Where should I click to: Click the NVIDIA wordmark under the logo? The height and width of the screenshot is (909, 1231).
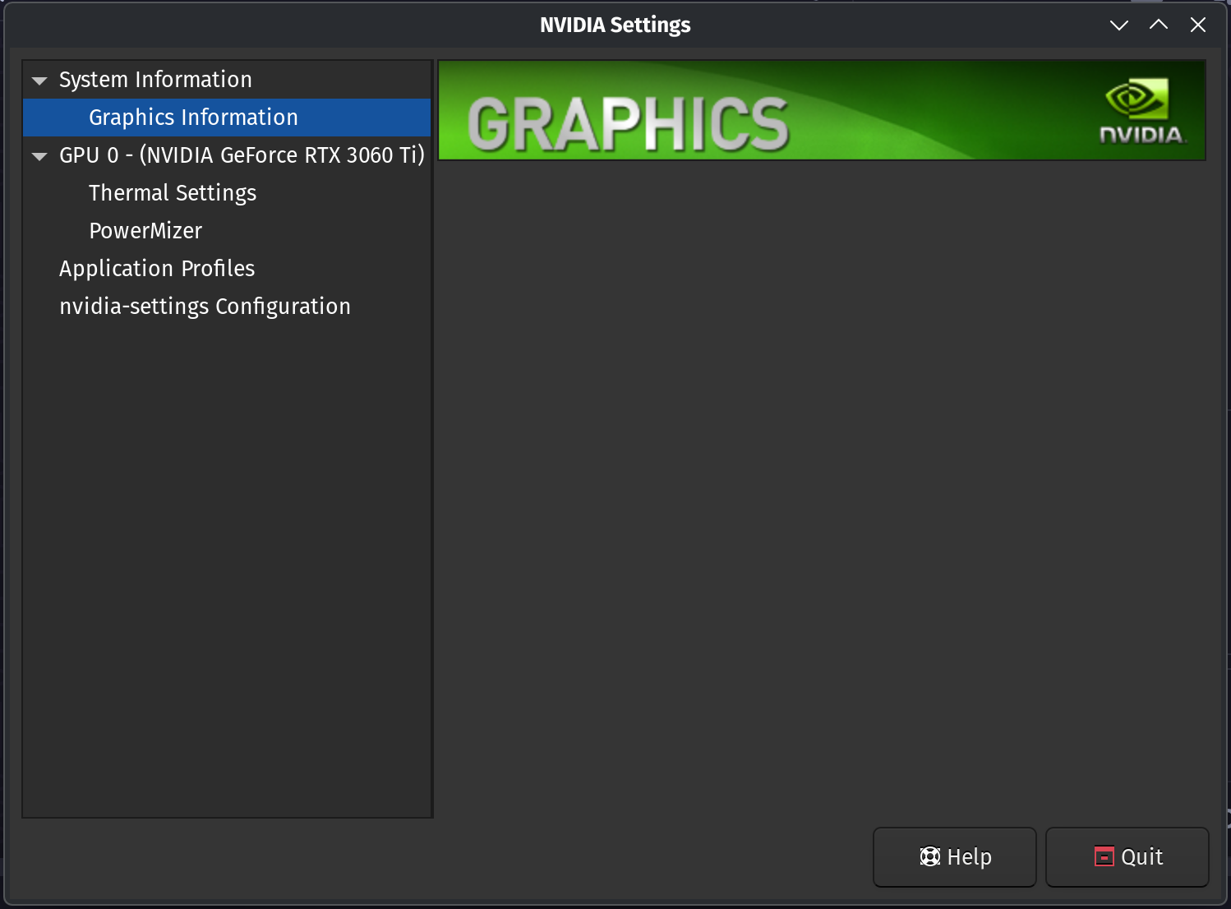1141,136
